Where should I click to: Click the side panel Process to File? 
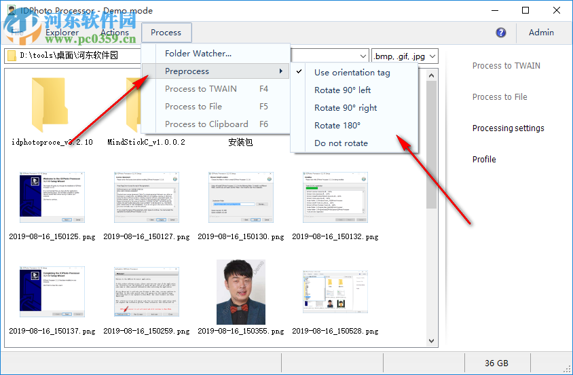tap(500, 97)
